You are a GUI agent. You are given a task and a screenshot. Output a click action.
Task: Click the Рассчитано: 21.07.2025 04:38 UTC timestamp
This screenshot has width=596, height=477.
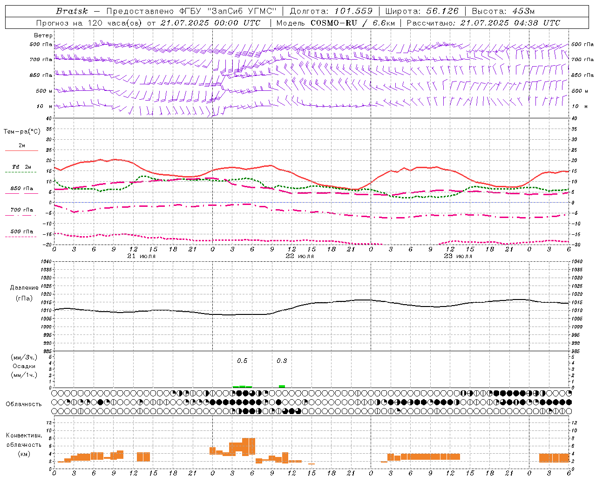coord(483,23)
